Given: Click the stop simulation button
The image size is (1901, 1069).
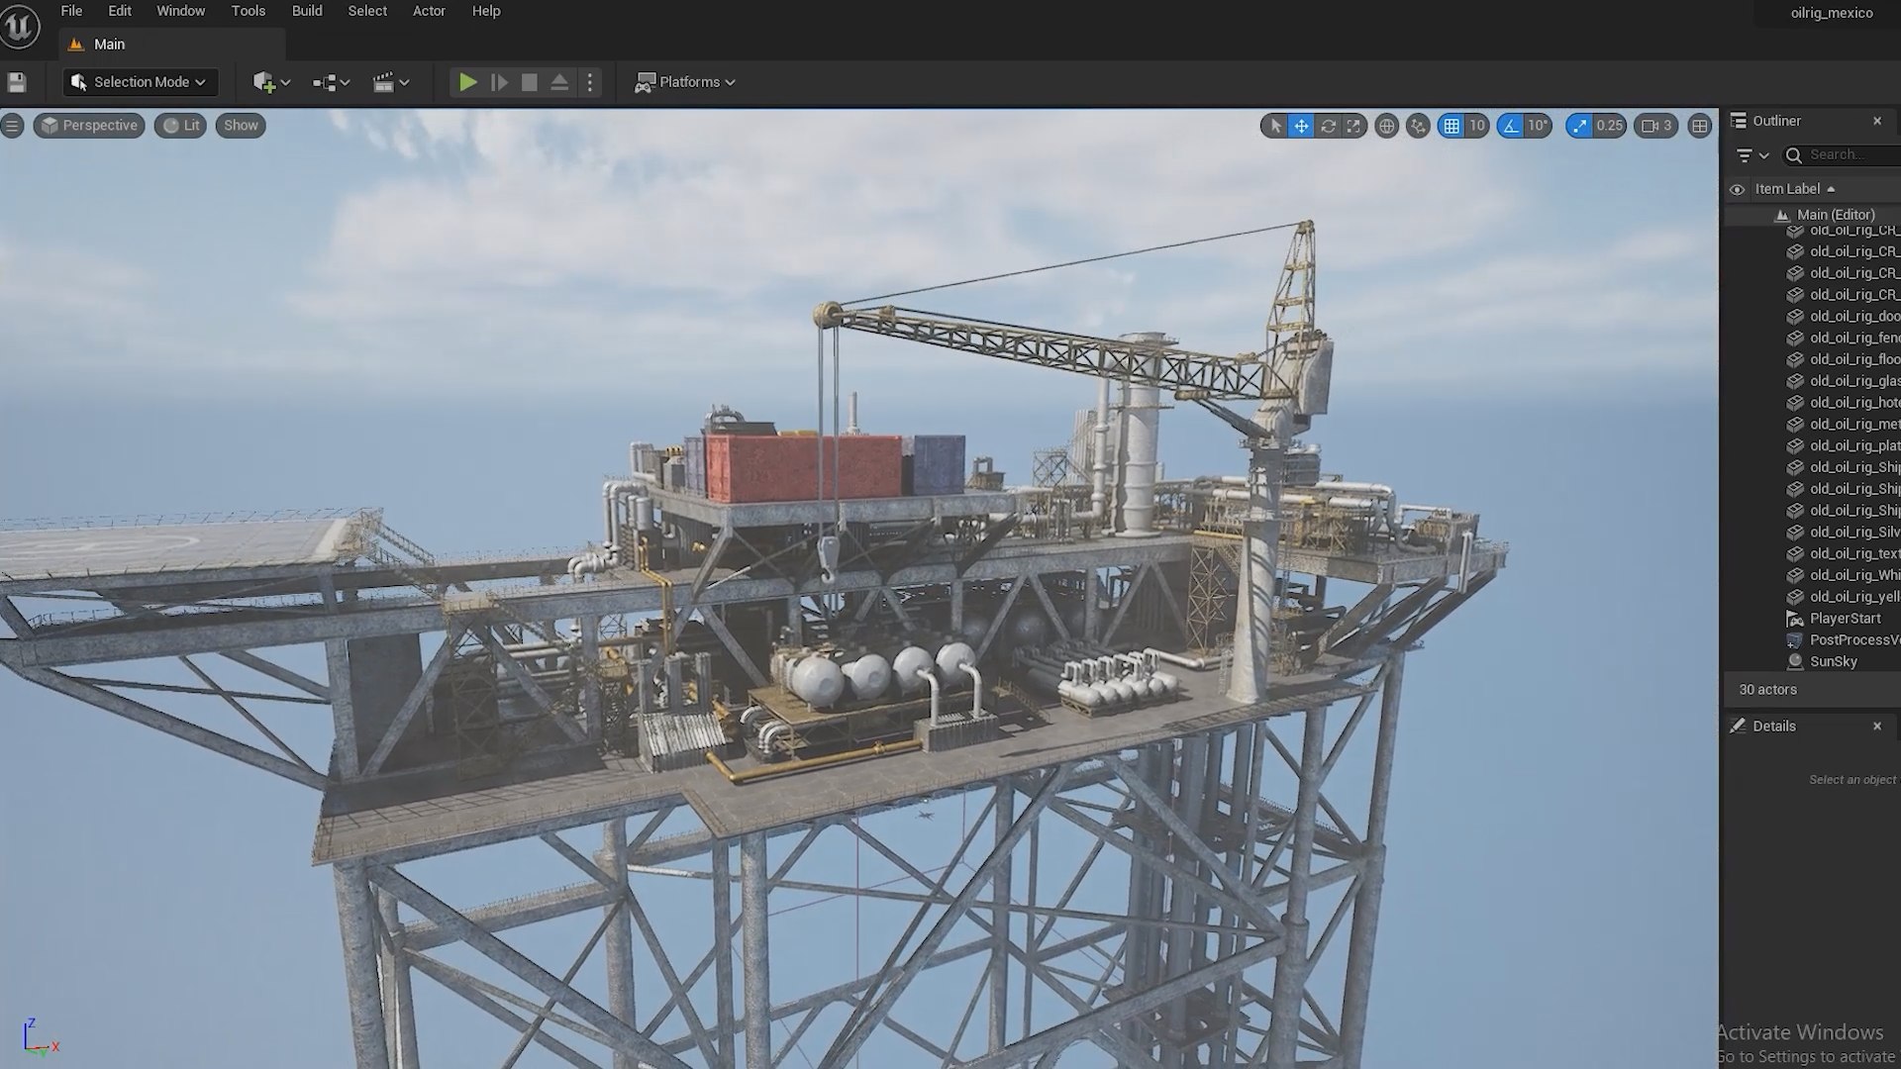Looking at the screenshot, I should (x=530, y=83).
